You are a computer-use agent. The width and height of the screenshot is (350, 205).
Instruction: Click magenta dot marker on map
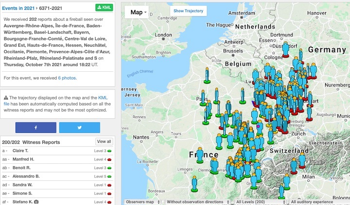tap(258, 126)
